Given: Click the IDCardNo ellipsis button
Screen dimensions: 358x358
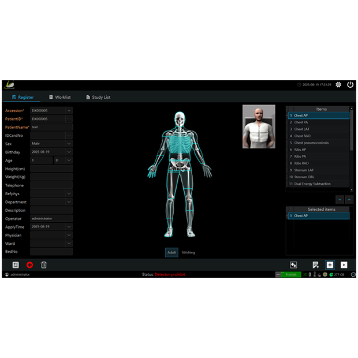Looking at the screenshot, I should 69,135.
